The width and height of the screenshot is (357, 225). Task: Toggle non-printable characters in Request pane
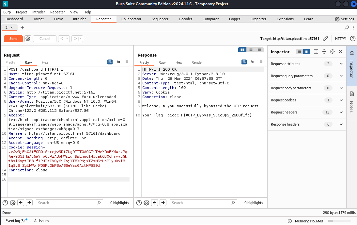tap(118, 62)
